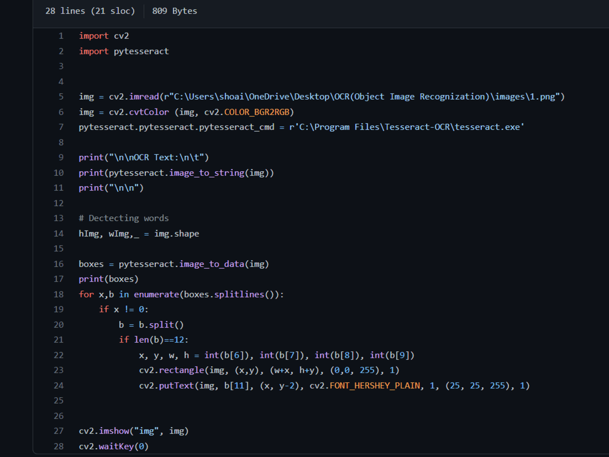Click line number 28
Image resolution: width=609 pixels, height=457 pixels.
pos(58,446)
